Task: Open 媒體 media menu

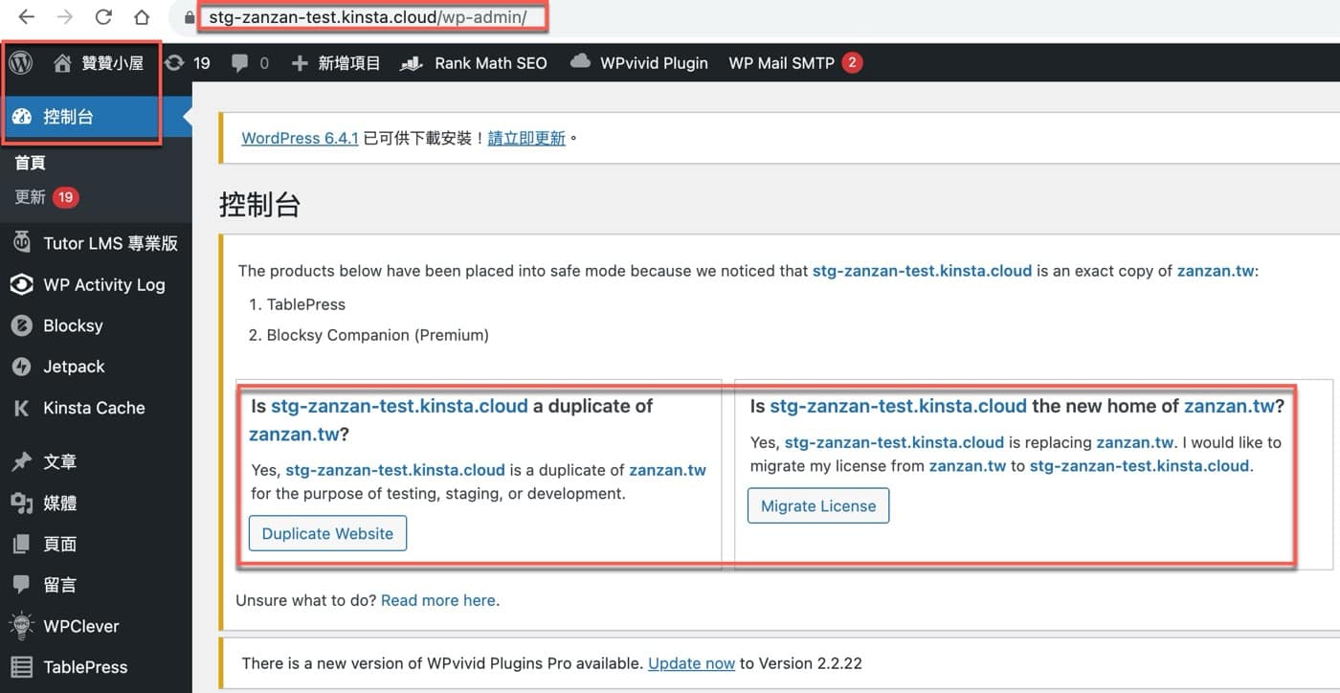Action: point(96,503)
